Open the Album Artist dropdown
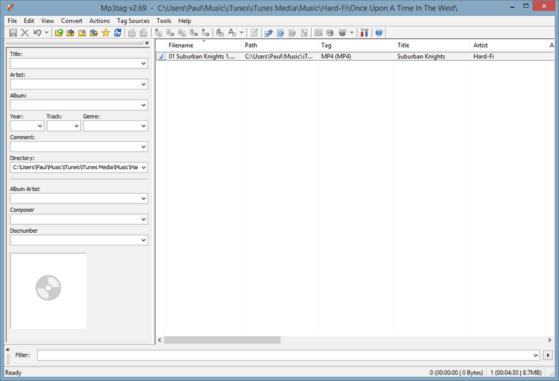Viewport: 559px width, 381px height. point(143,199)
